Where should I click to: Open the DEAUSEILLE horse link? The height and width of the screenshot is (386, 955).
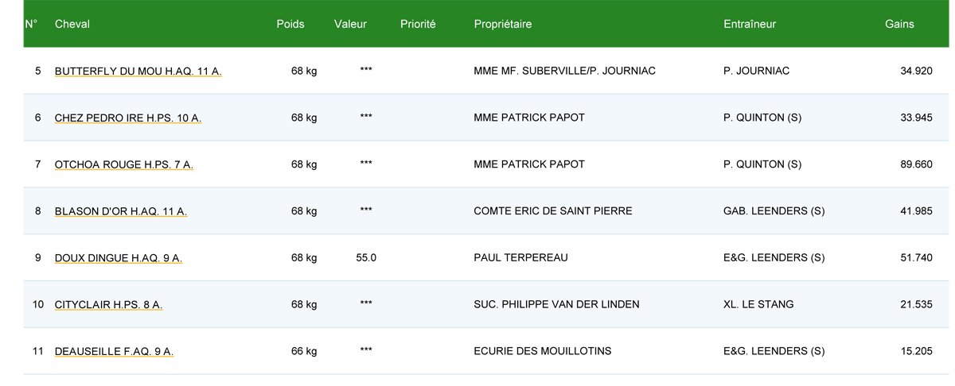click(x=114, y=351)
